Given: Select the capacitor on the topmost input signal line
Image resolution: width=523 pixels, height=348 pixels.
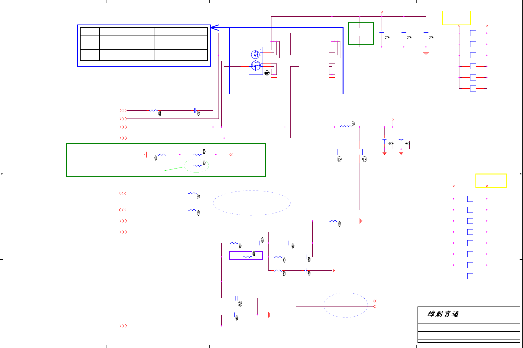Looking at the screenshot, I should (x=195, y=111).
